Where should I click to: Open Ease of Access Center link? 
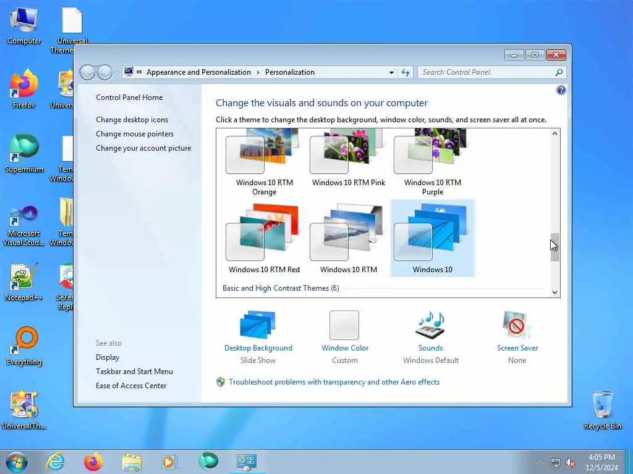pos(131,385)
